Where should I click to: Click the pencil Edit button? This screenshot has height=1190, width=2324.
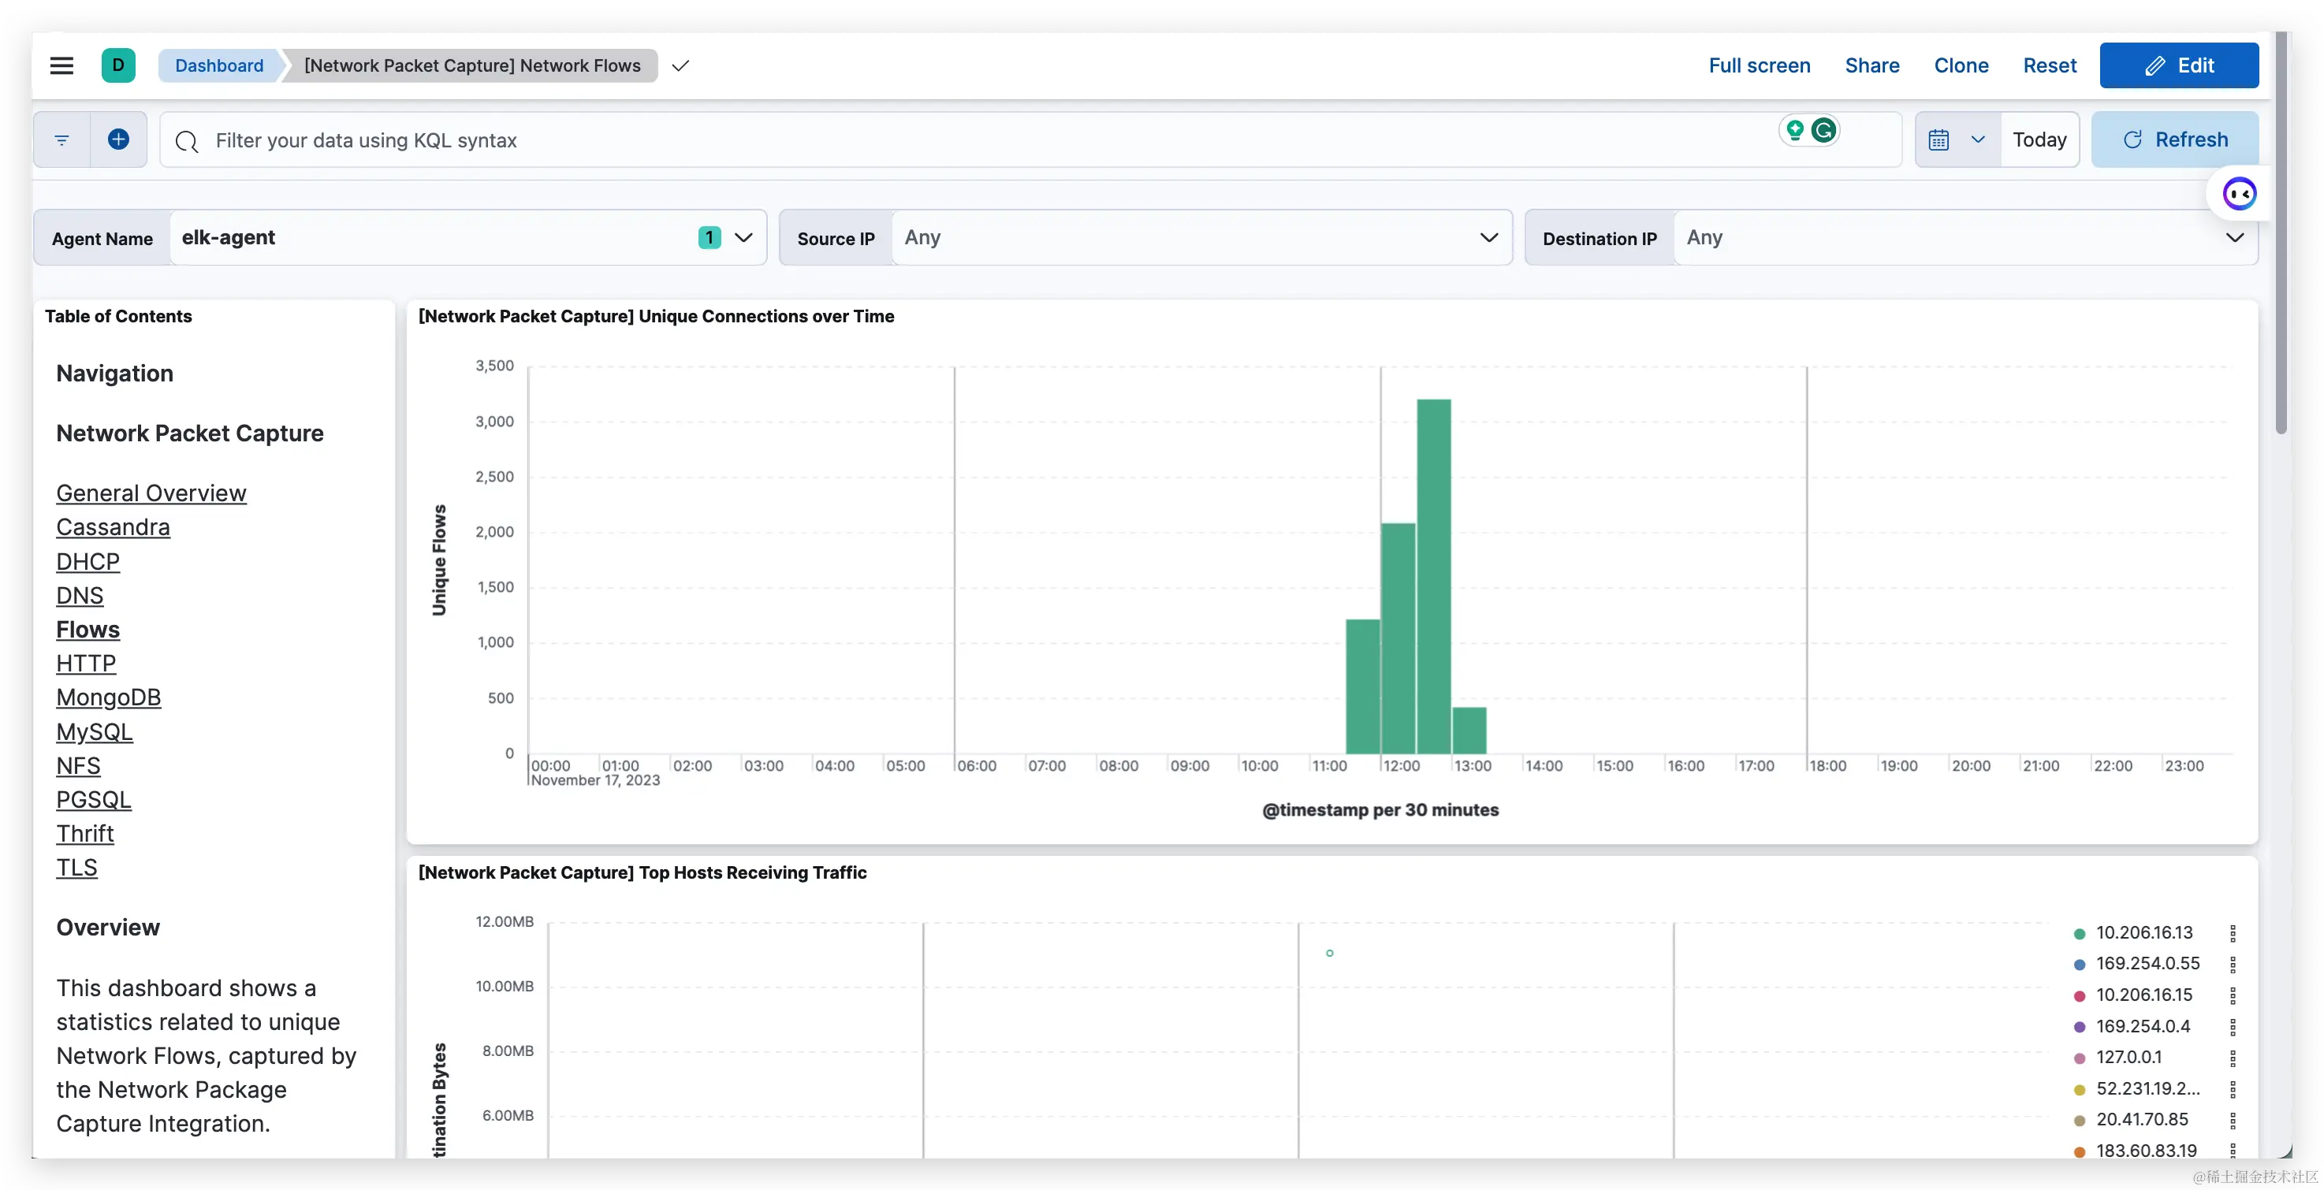click(x=2178, y=65)
